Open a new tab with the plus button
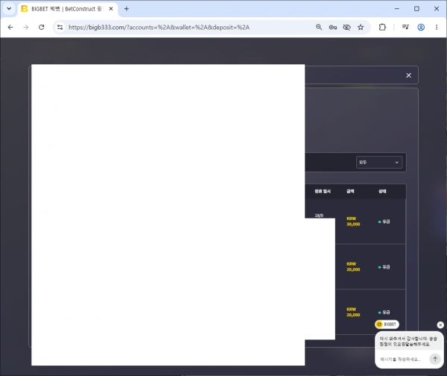 pos(127,9)
